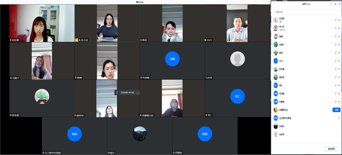The height and width of the screenshot is (155, 342).
Task: Click camera icon in 李小欣's member row
Action: click(339, 28)
